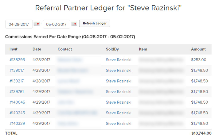This screenshot has width=215, height=138.
Task: Open invoice #139217
Action: (x=17, y=81)
